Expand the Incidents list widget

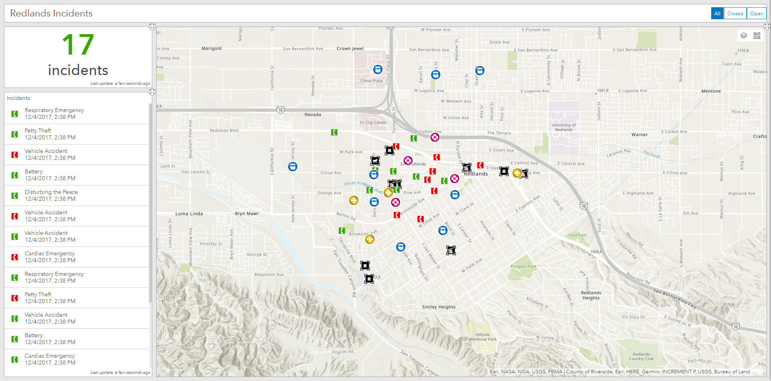click(152, 92)
